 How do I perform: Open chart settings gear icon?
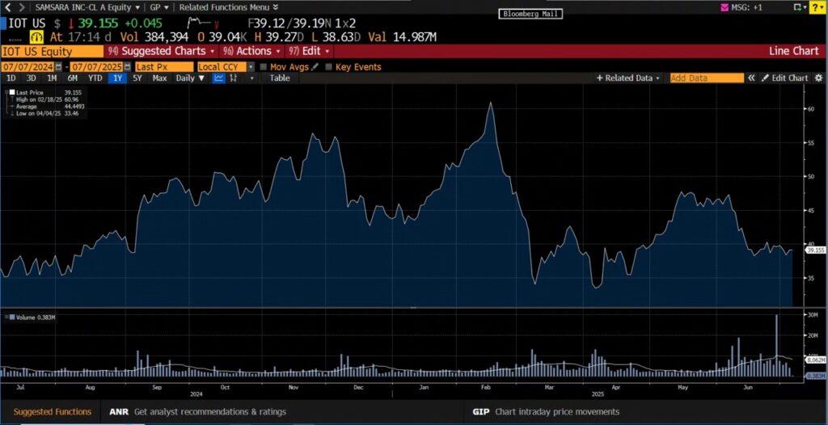tap(818, 78)
